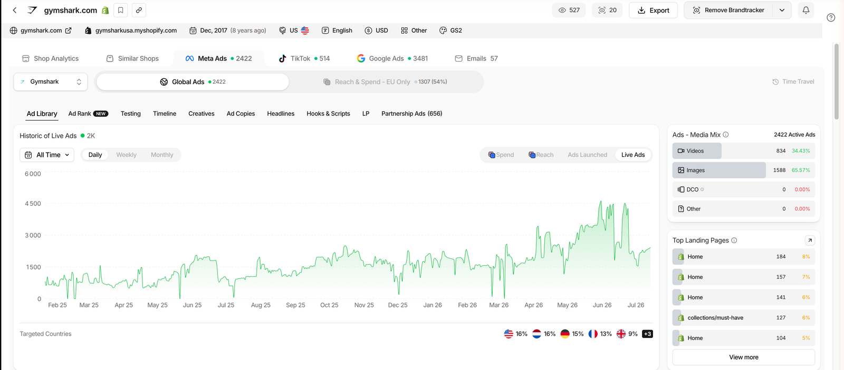Click the Images media mix bar
This screenshot has width=844, height=370.
tap(744, 170)
